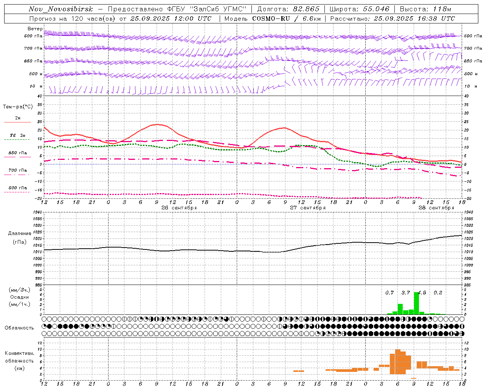Click the Осадки label
484x387 pixels.
[19, 297]
